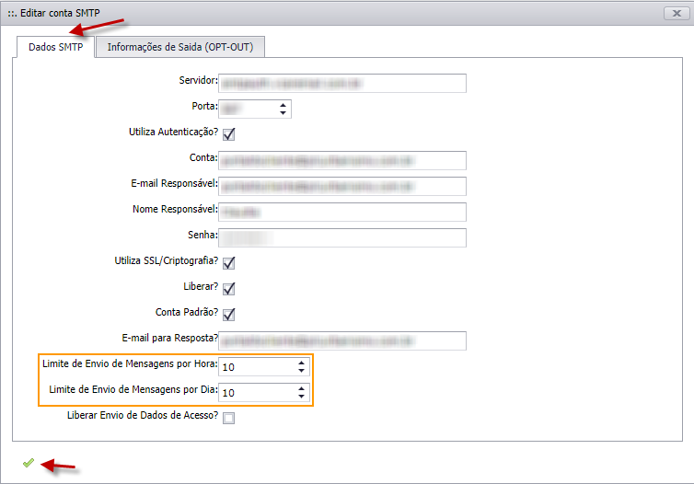Increase message limit per Dia
Screen dimensions: 694x484
[301, 387]
